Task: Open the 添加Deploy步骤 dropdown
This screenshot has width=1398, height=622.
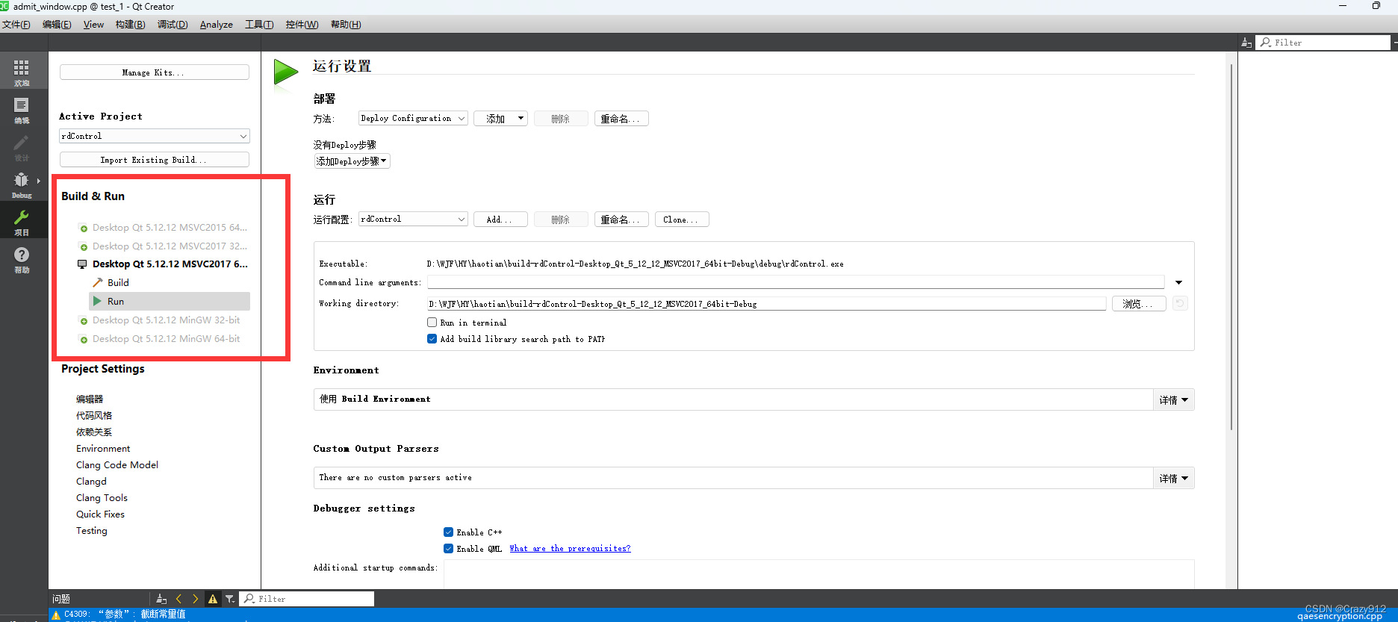Action: 352,161
